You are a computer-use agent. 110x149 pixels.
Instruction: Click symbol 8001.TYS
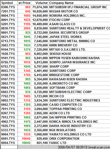(x=8, y=20)
